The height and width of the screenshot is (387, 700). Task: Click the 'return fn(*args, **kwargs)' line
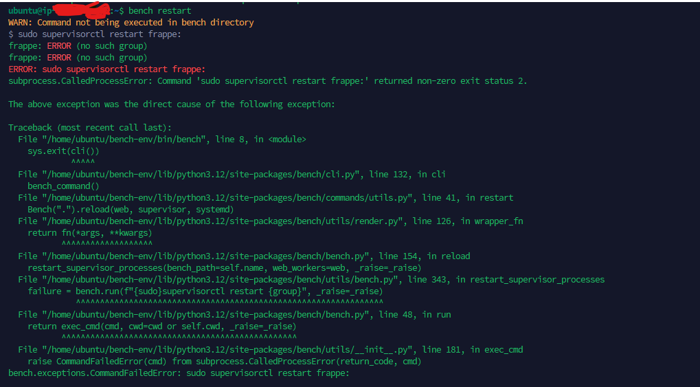tap(90, 232)
